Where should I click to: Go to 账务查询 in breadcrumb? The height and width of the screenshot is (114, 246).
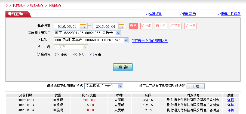(37, 5)
